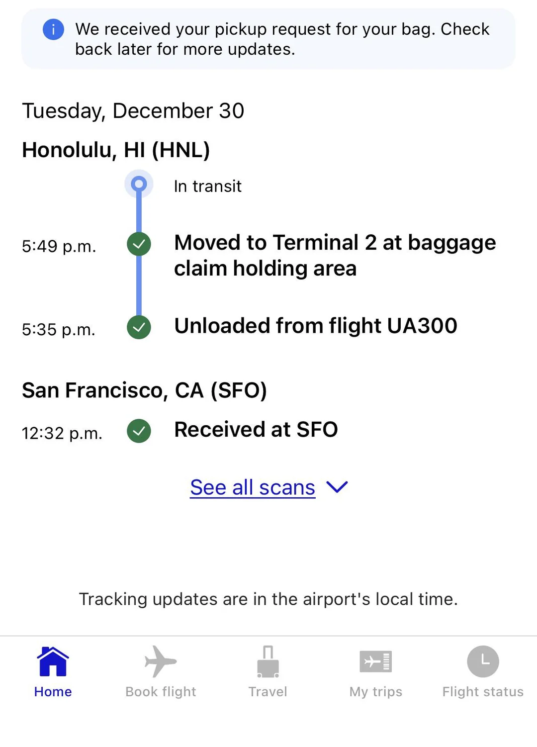Expand the See all scans chevron
This screenshot has height=747, width=537.
click(x=337, y=487)
